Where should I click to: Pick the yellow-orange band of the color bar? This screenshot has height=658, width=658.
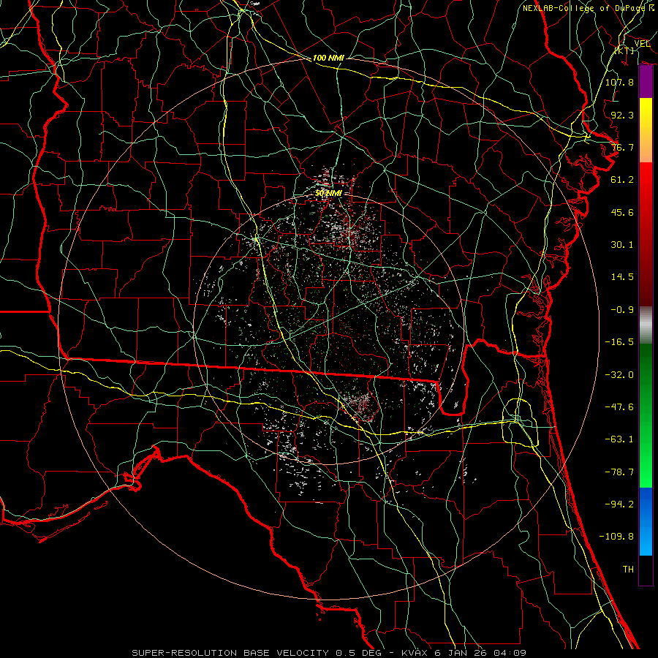(x=646, y=130)
